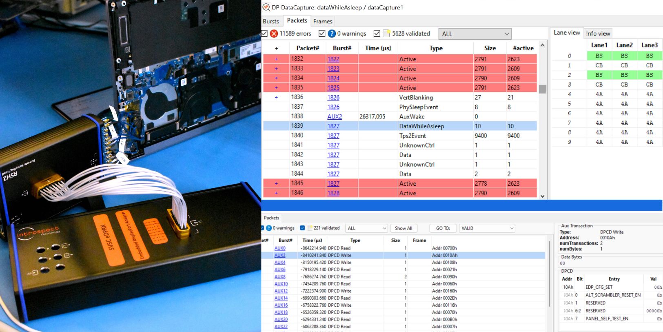Select the AuxWake packet row

(400, 116)
